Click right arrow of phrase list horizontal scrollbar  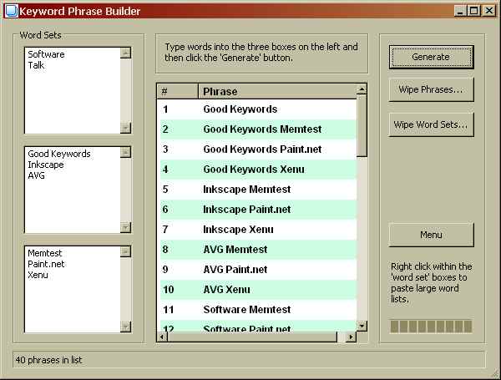pos(352,337)
